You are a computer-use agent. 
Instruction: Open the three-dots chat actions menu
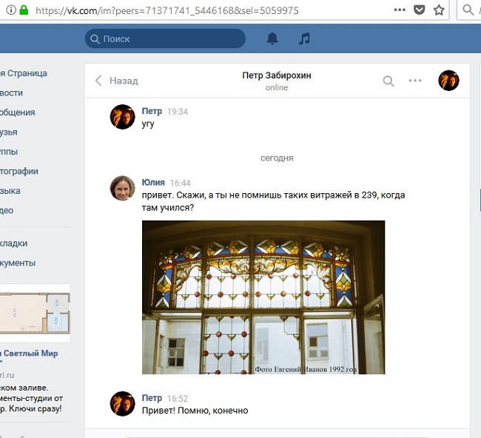415,81
